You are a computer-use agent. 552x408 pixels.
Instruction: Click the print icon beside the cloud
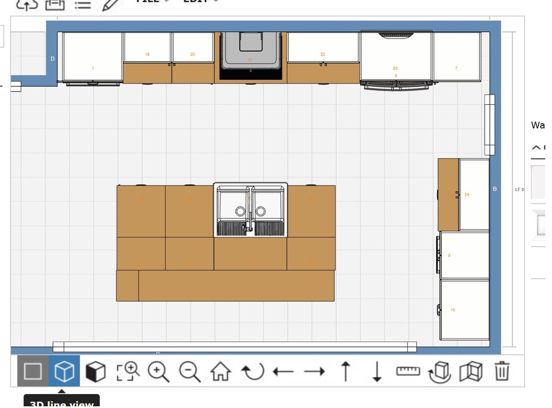pyautogui.click(x=55, y=4)
